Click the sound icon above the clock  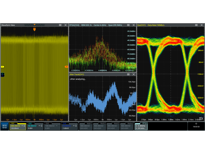(x=196, y=123)
